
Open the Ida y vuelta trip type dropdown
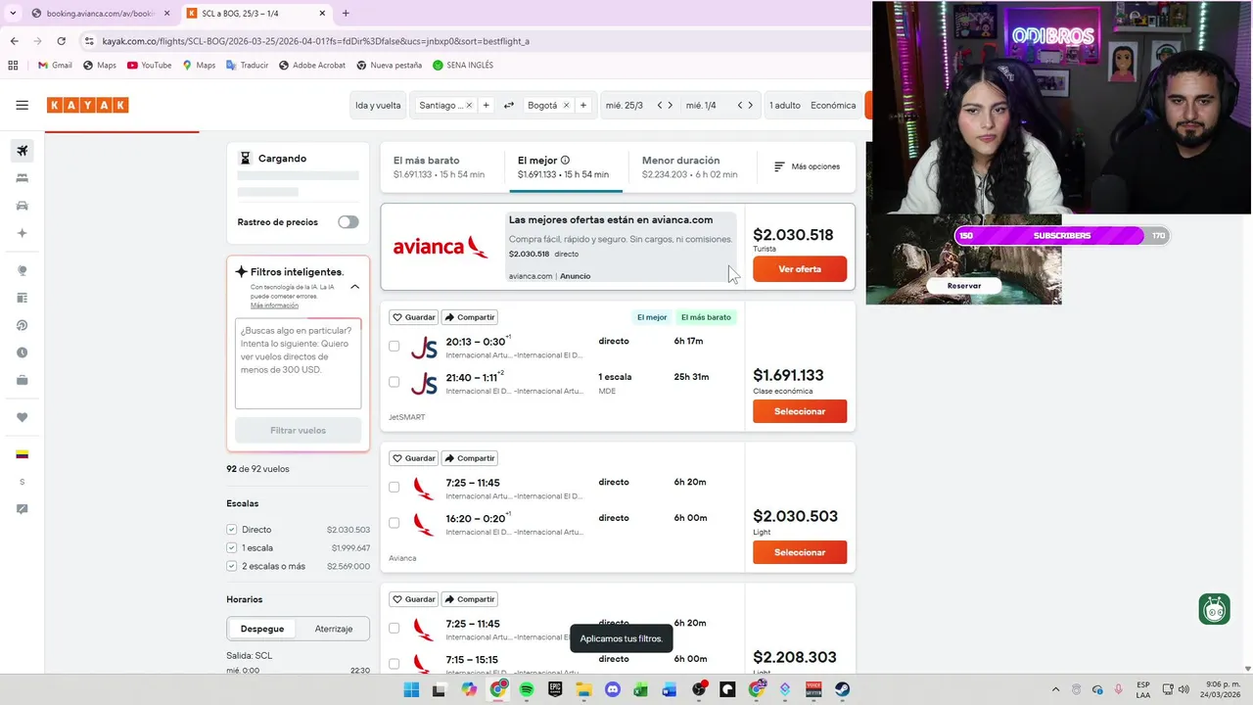coord(378,105)
